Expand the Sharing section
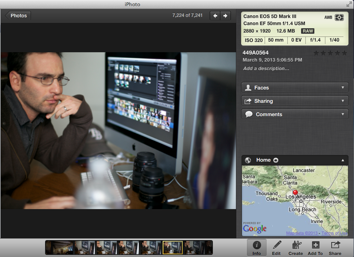The image size is (354, 257). [x=295, y=101]
